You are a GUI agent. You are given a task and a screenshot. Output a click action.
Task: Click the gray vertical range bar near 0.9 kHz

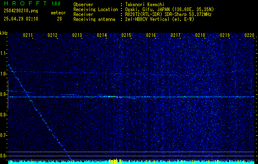8,95
